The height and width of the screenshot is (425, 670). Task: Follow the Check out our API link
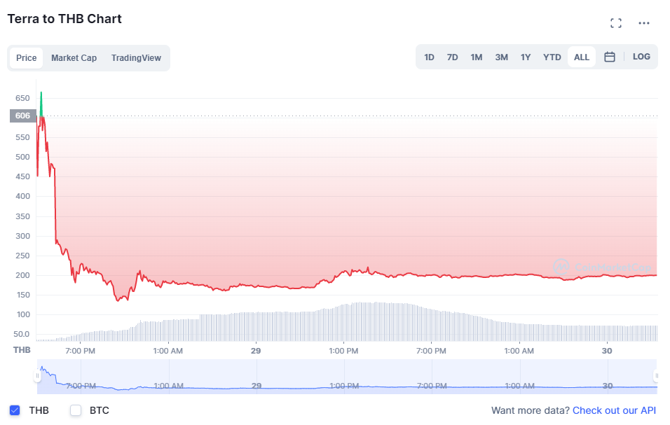614,410
